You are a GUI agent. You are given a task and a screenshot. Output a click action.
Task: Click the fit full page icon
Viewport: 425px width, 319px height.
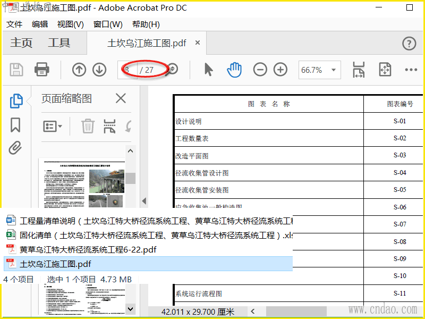[x=385, y=70]
